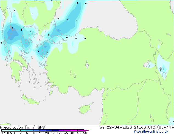
Task: Click the legend label '30'
Action: [60, 133]
